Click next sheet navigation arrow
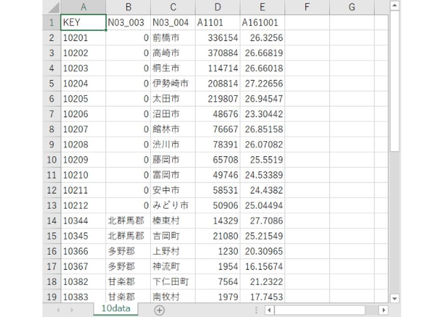 pos(72,310)
